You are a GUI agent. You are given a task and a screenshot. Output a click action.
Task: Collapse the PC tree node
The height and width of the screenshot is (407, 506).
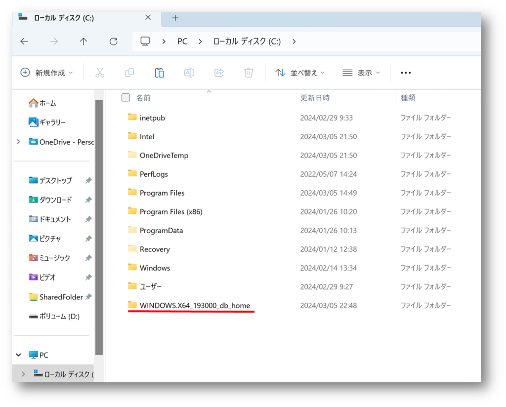[19, 355]
